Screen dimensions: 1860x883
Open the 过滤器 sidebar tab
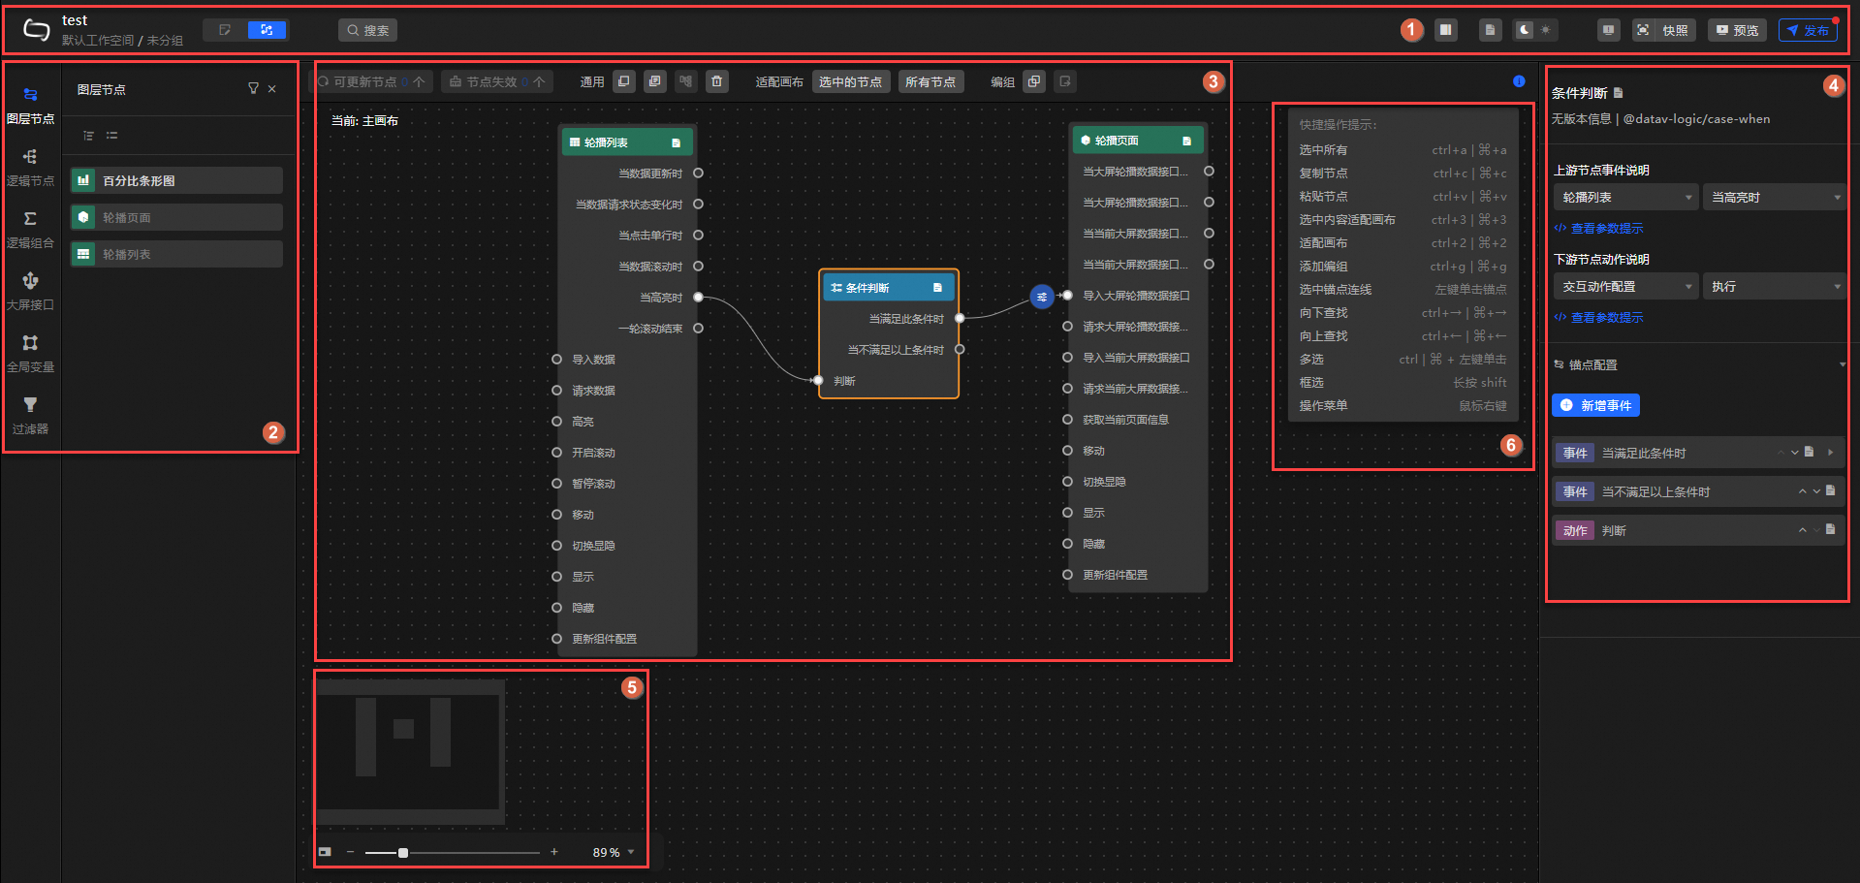30,416
